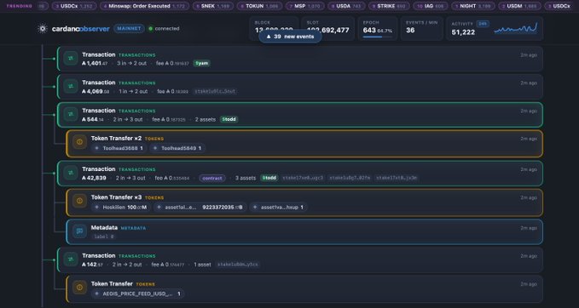
Task: Open the TOKUN trending chip
Action: [259, 6]
